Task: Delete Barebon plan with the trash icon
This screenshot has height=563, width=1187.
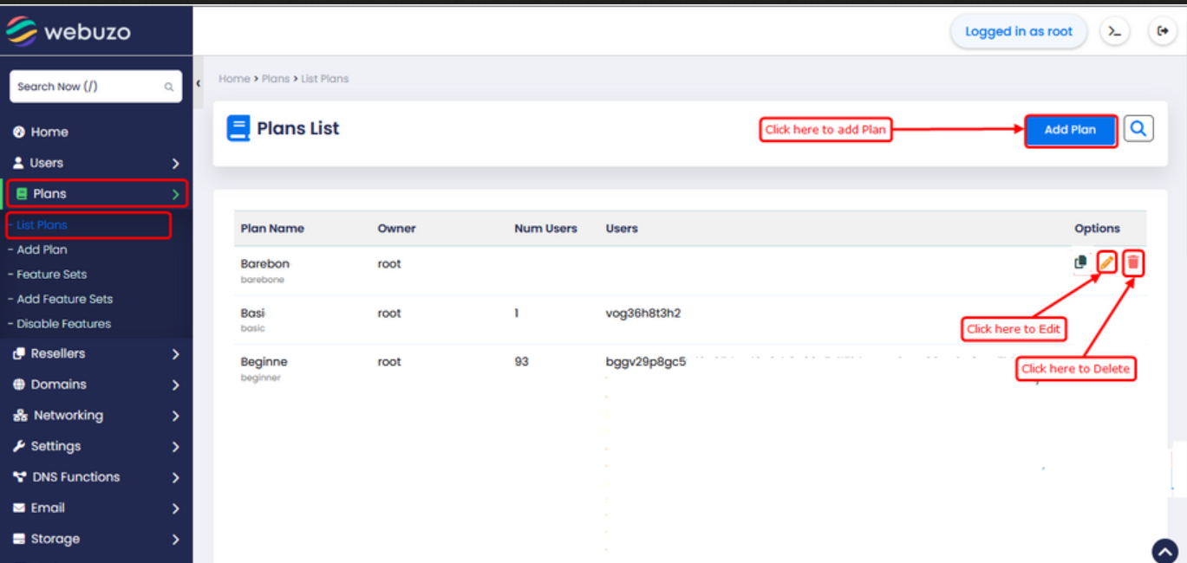Action: tap(1133, 262)
